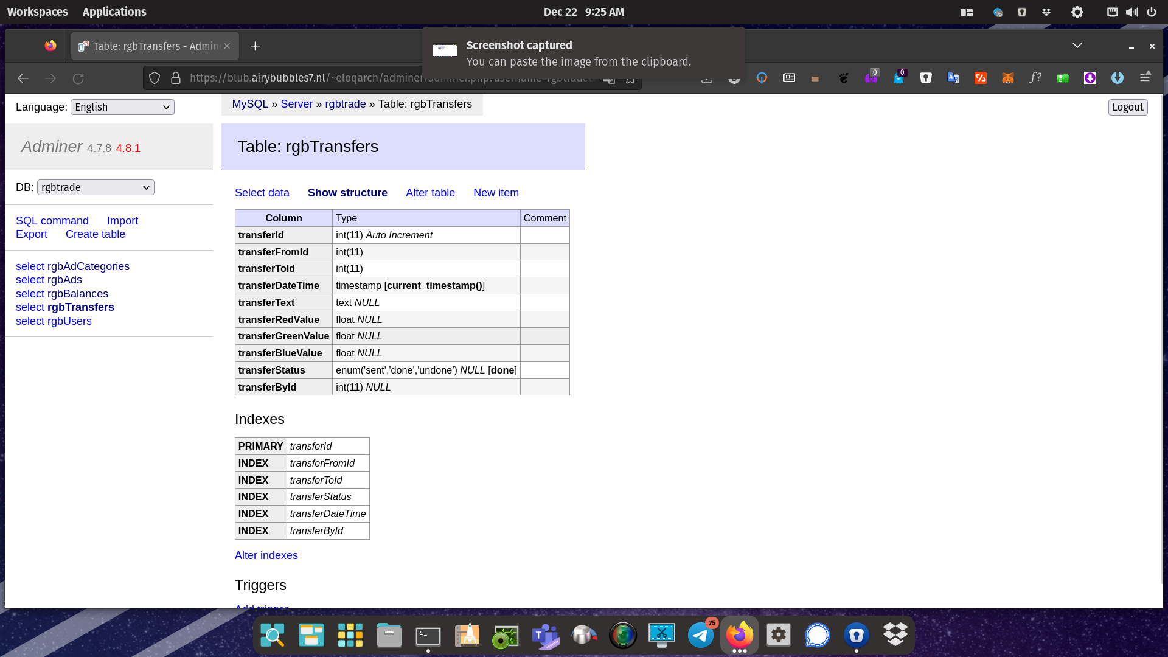Click the orange-red slash extension icon
This screenshot has height=657, width=1168.
click(x=981, y=78)
